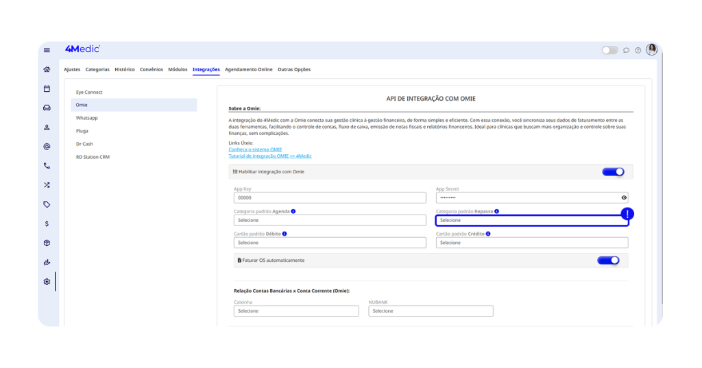
Task: Click the phone icon in the sidebar
Action: click(47, 166)
